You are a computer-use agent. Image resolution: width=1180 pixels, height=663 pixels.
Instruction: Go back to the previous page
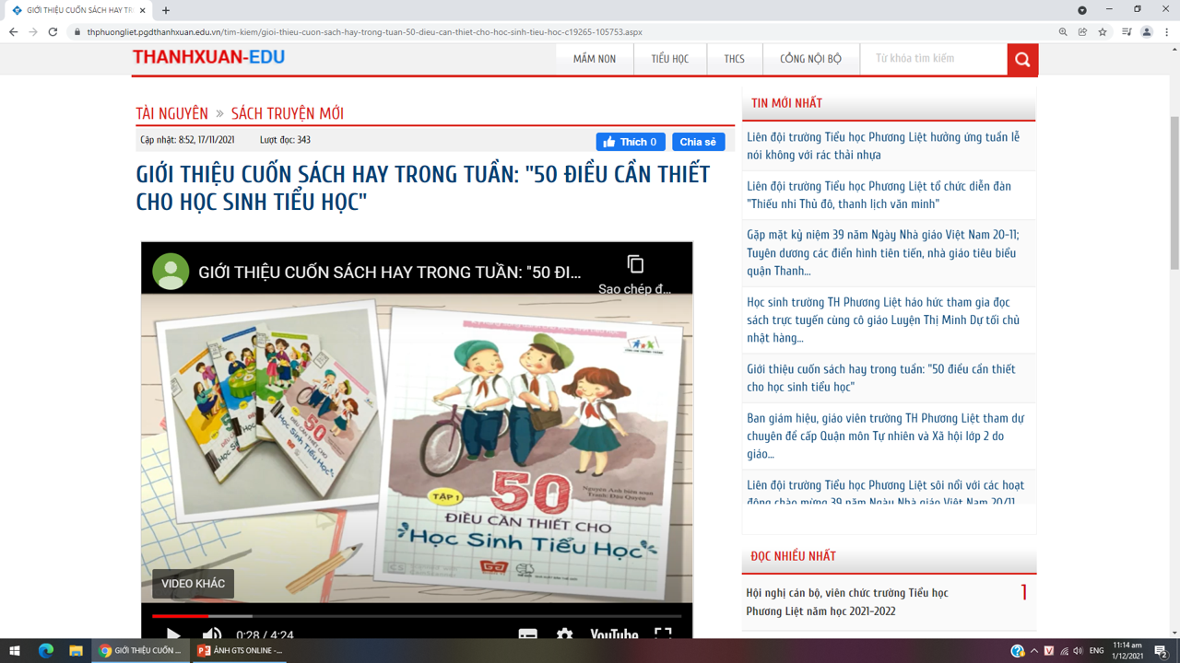coord(13,31)
